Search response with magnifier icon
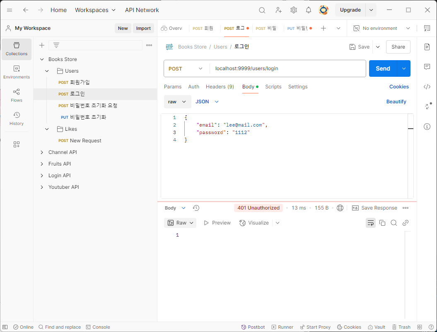 394,223
